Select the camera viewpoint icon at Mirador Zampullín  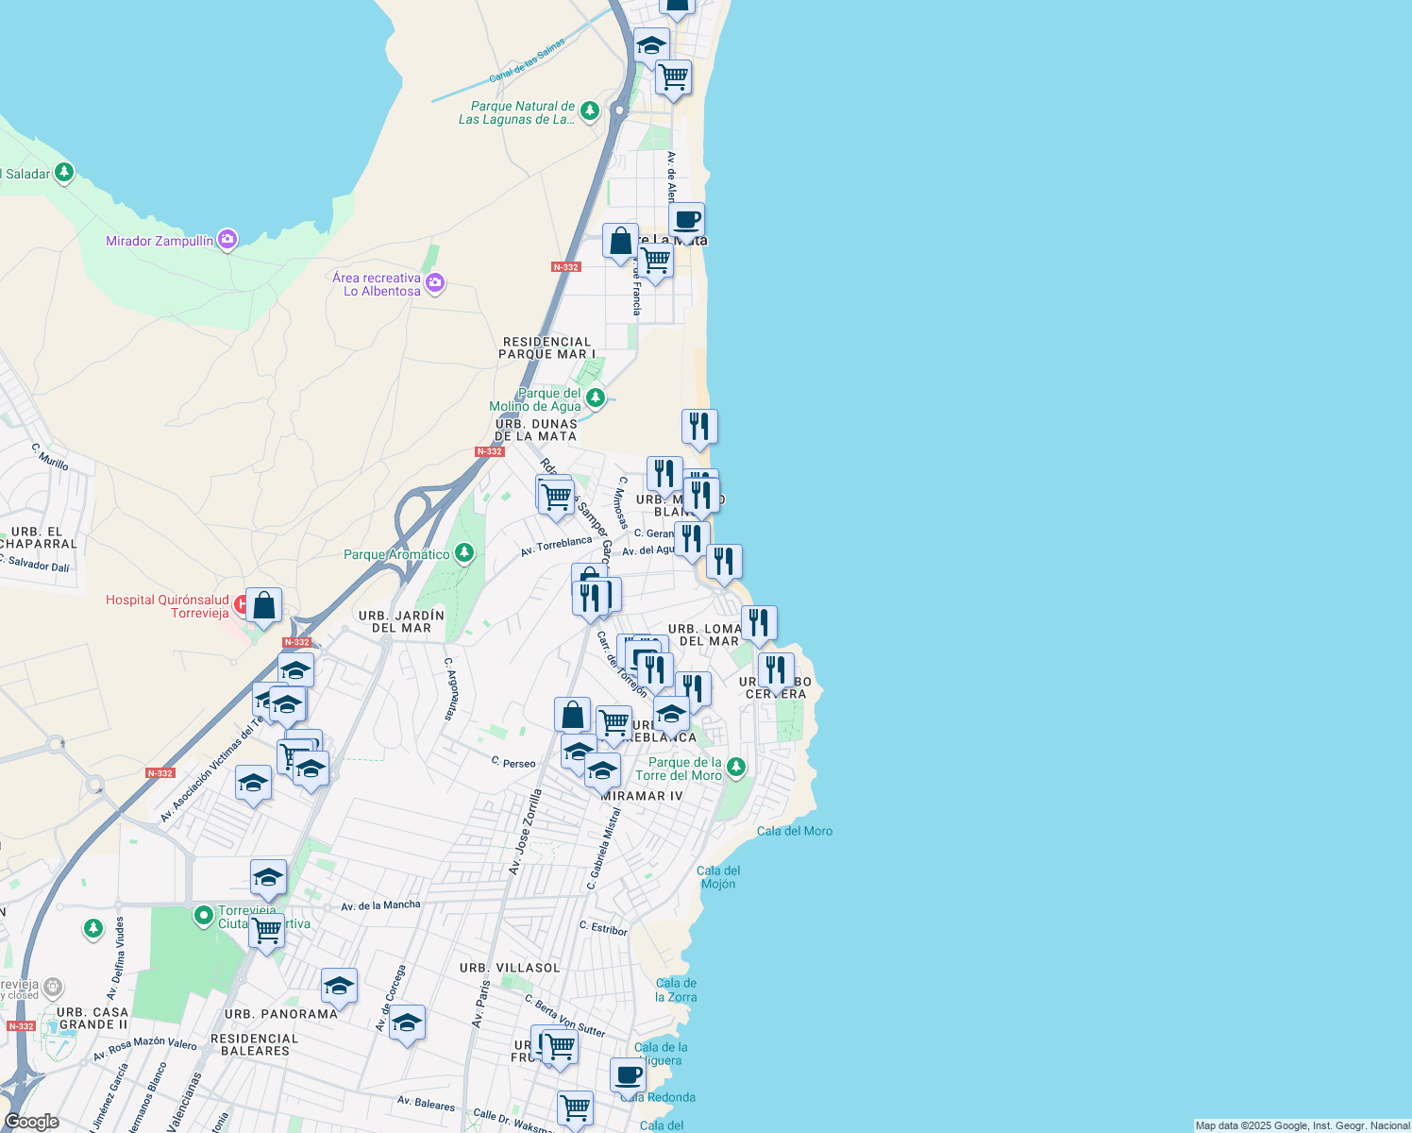point(227,239)
